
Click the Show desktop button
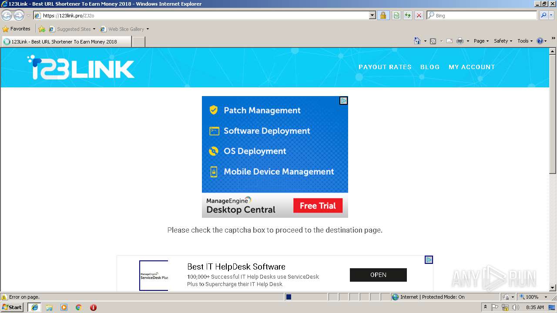(552, 307)
